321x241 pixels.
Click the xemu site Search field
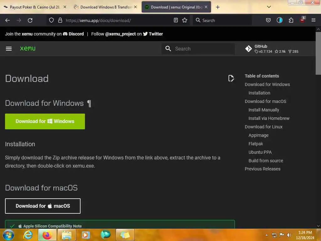(x=198, y=49)
